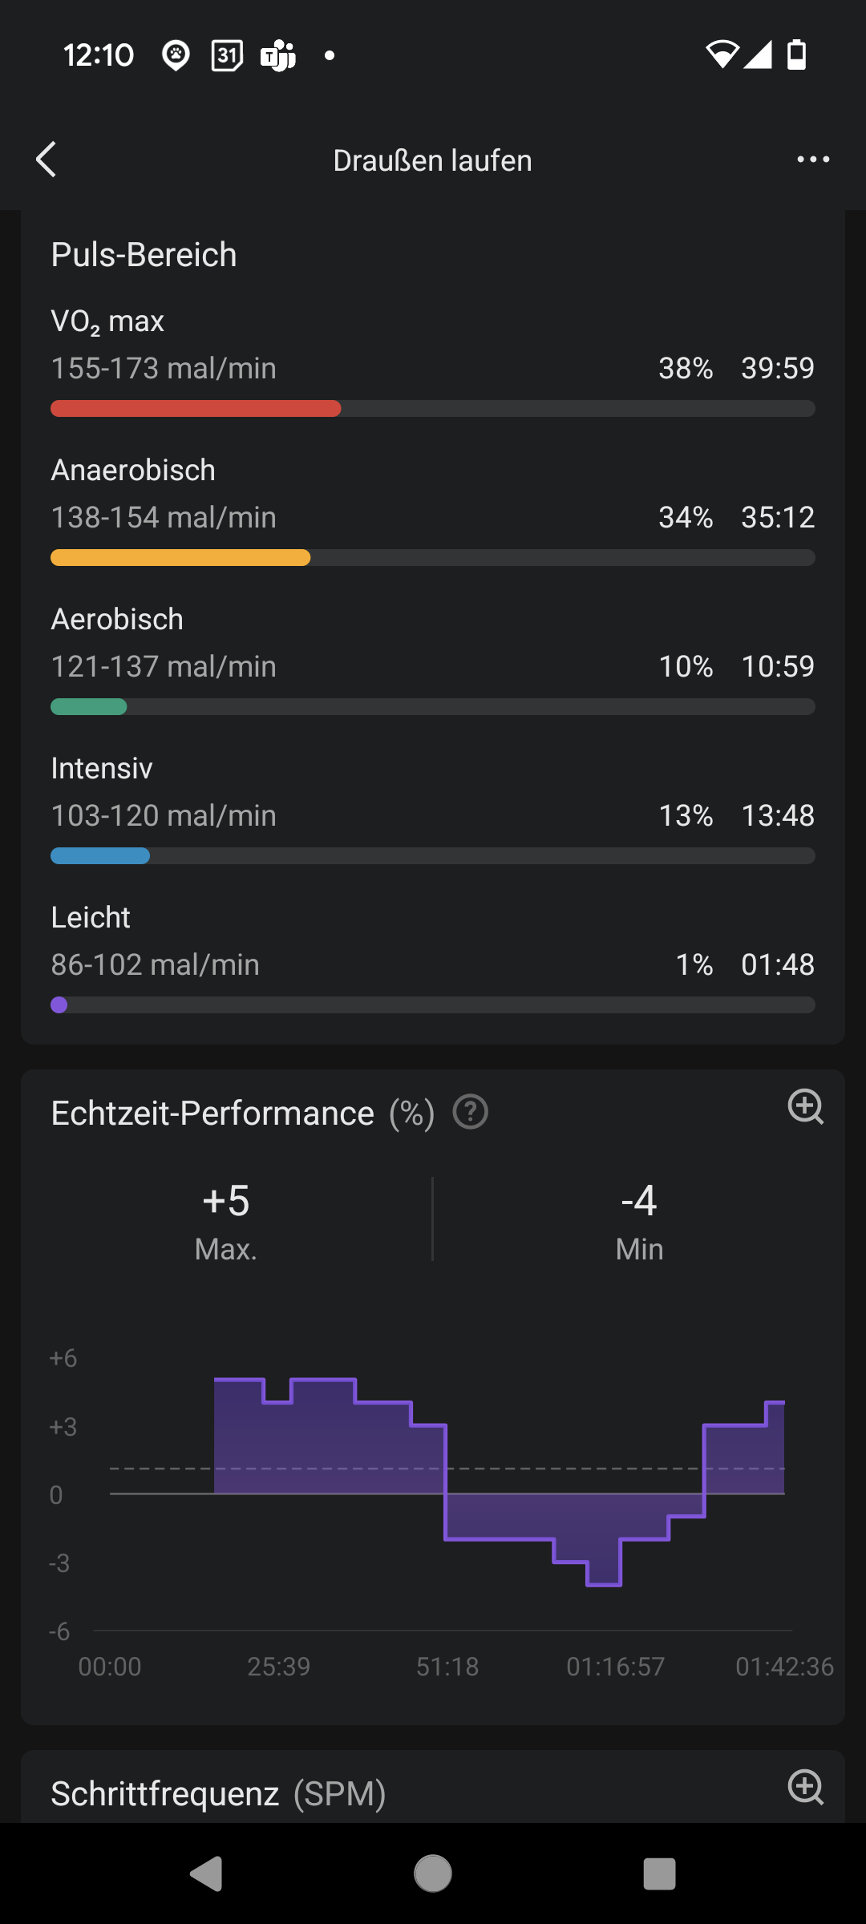Tap the blue Intensiv zone bar
The width and height of the screenshot is (866, 1924).
point(100,856)
